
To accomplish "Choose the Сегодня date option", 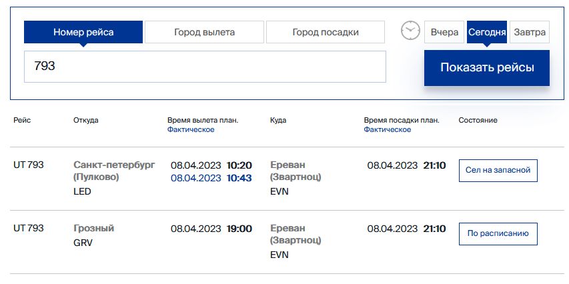I will (x=487, y=32).
